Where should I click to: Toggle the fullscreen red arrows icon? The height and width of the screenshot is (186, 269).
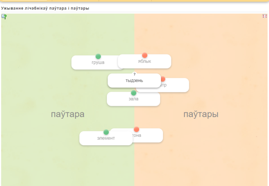(x=264, y=16)
